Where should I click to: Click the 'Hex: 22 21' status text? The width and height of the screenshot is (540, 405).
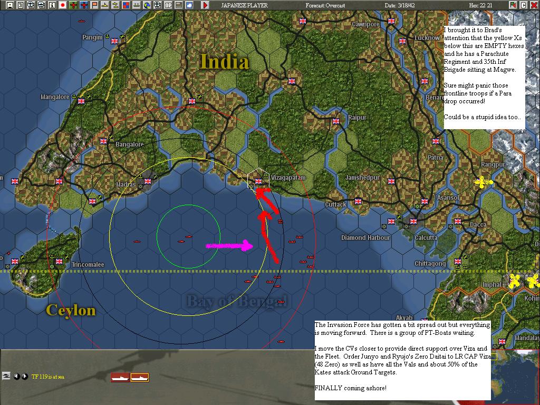click(x=480, y=5)
